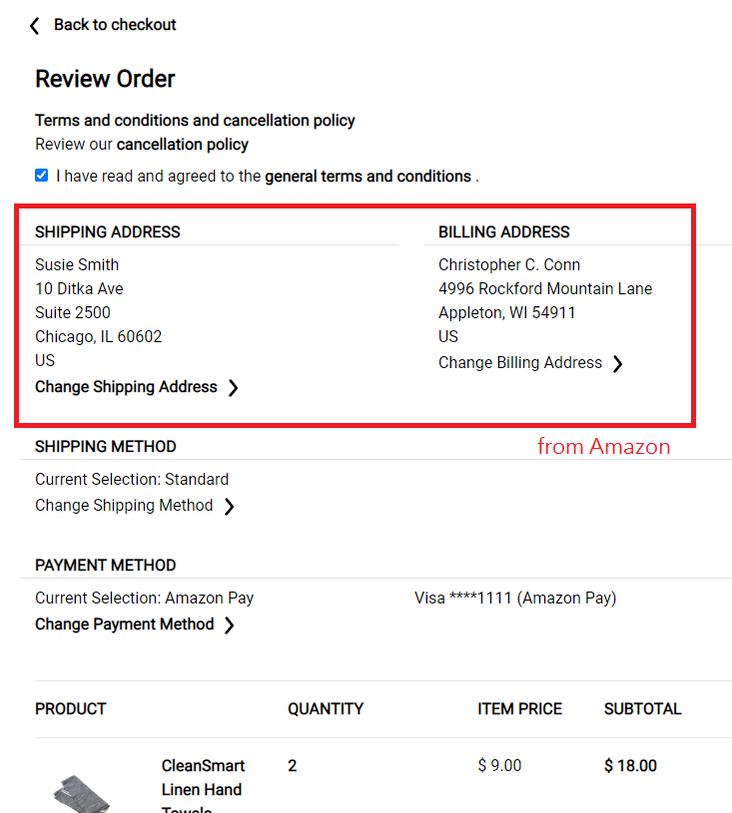
Task: Click the product quantity value 2
Action: (293, 766)
